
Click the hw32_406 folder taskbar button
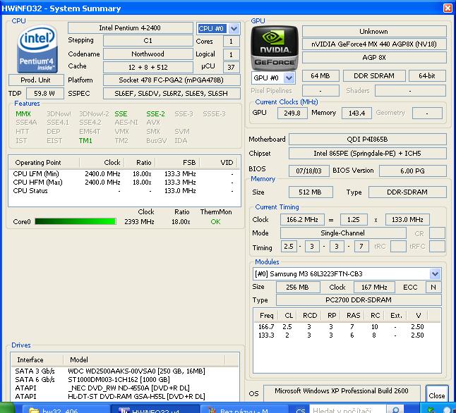[x=66, y=409]
